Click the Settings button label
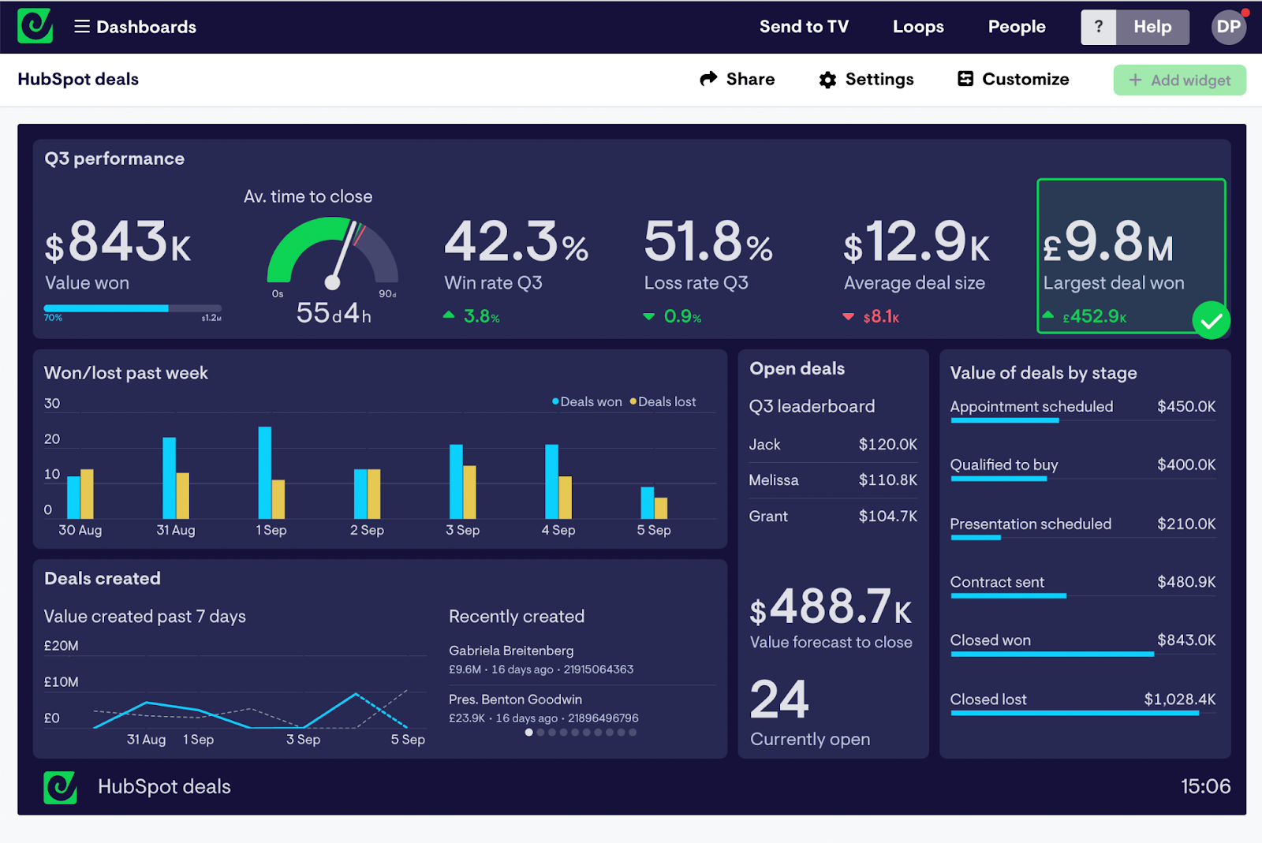1262x843 pixels. pos(879,79)
